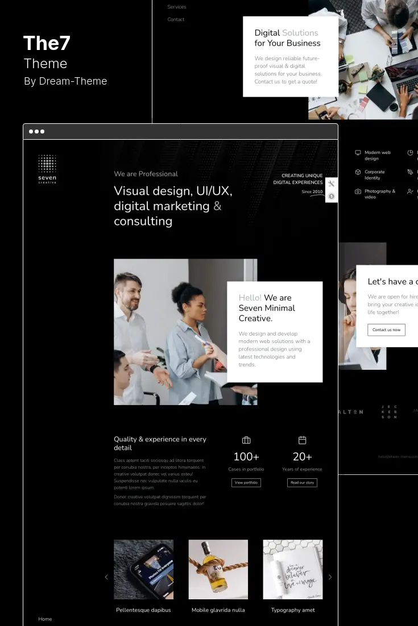Screen dimensions: 418x626
Task: Click the 'Years of experience' label
Action: tap(302, 469)
